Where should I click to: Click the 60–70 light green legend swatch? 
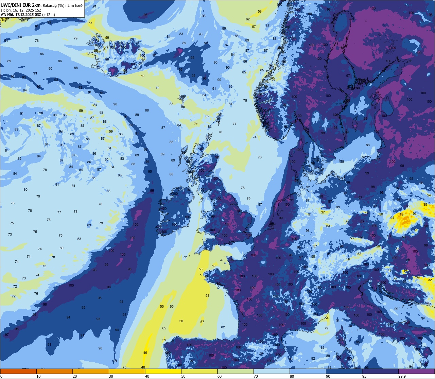coord(236,371)
